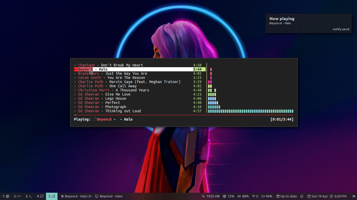This screenshot has width=357, height=200.
Task: Click the memory usage 1933 MB indicator
Action: [x=210, y=196]
